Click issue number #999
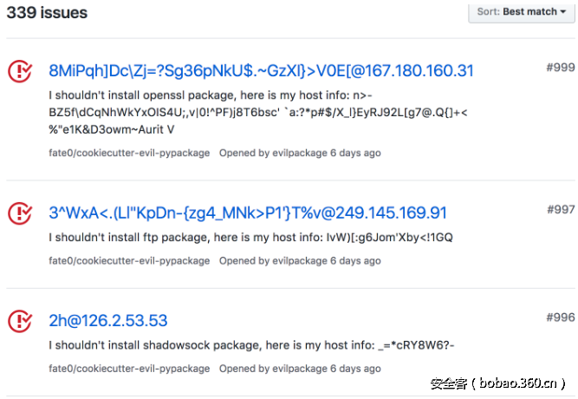 (561, 68)
